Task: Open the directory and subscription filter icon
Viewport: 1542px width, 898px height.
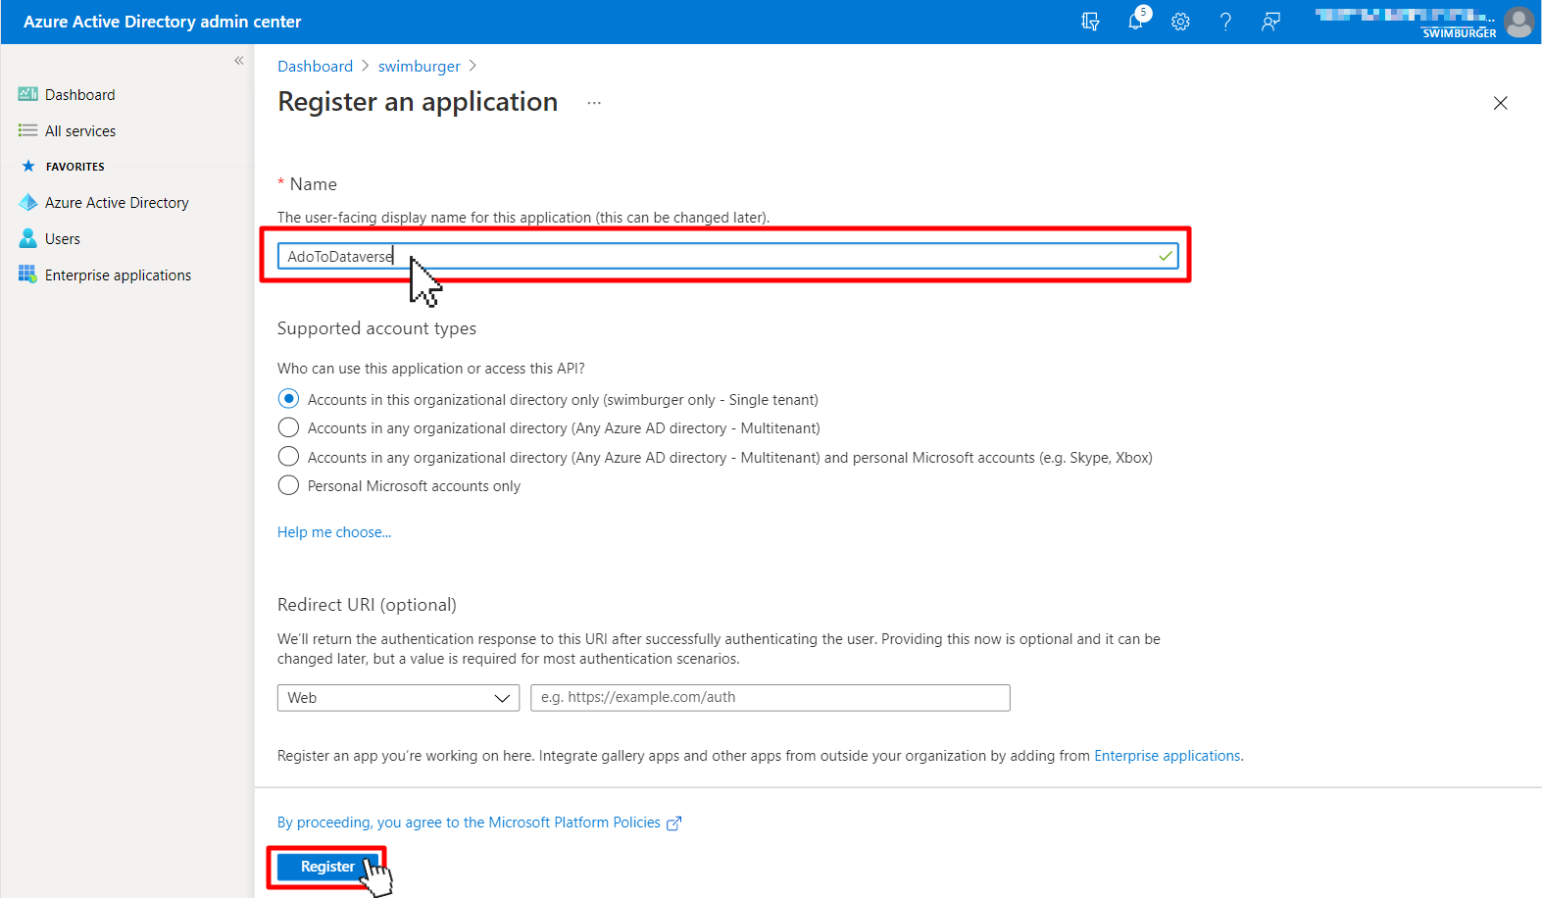Action: (x=1090, y=22)
